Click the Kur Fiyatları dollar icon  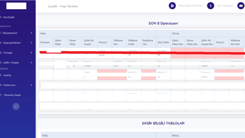tap(210, 6)
